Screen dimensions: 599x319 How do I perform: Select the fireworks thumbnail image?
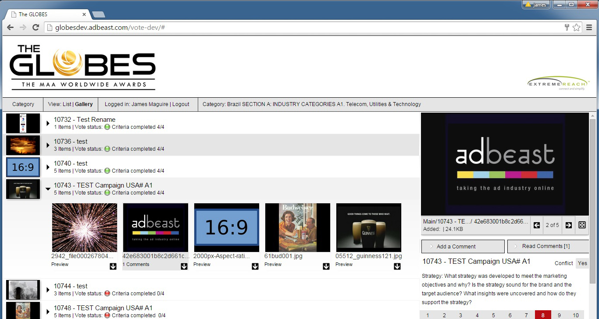click(85, 227)
